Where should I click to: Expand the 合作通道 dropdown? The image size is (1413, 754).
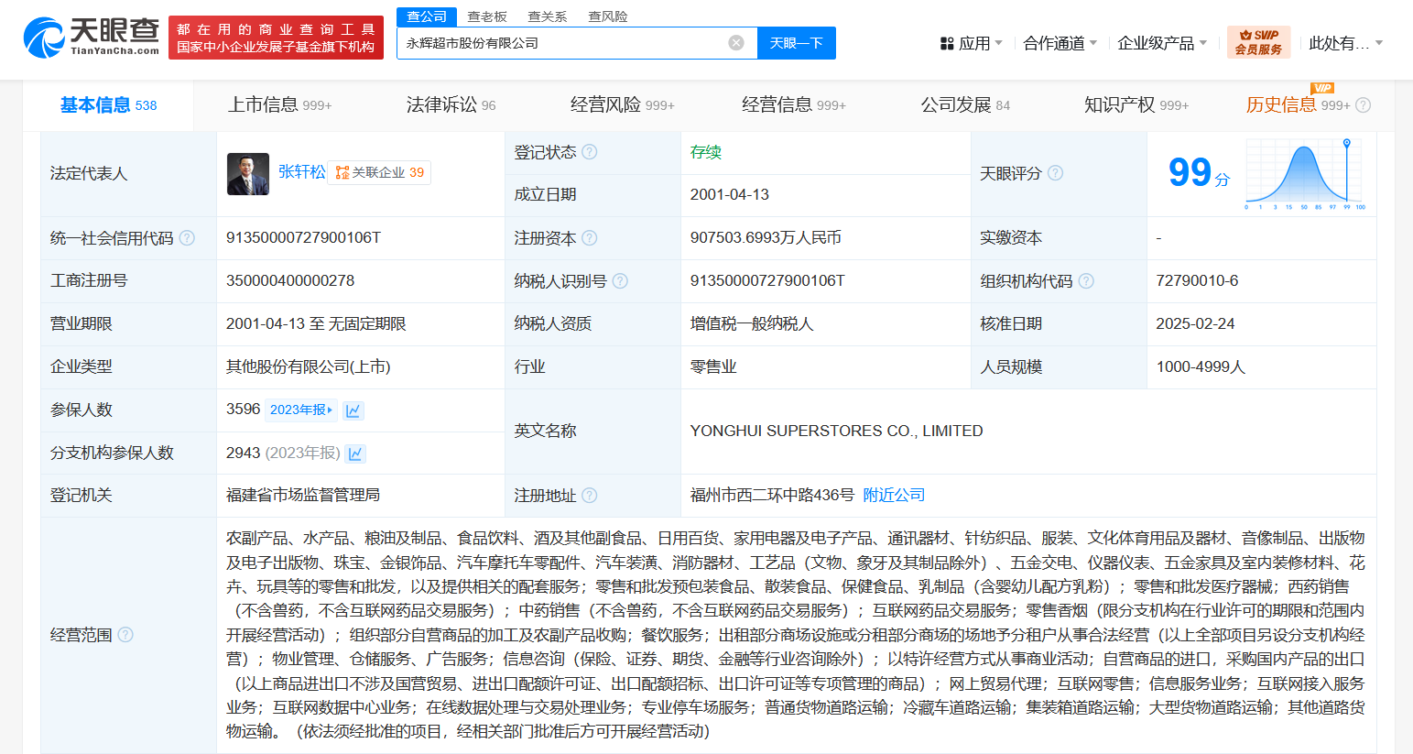pos(1060,43)
